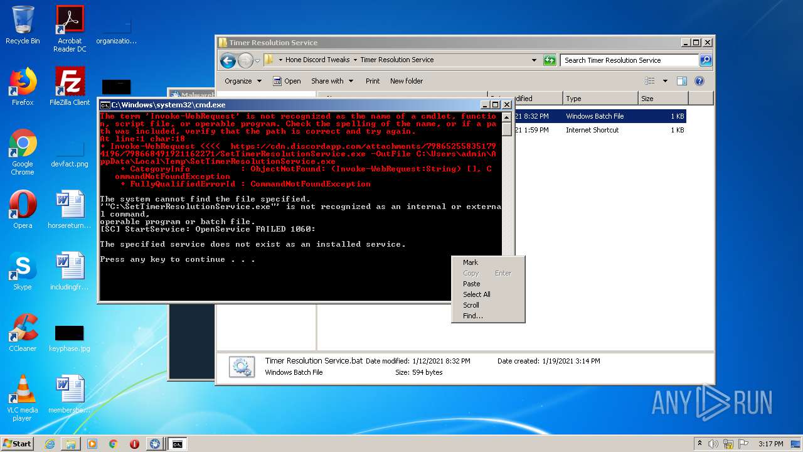Image resolution: width=803 pixels, height=452 pixels.
Task: Open the Start menu
Action: pos(17,443)
